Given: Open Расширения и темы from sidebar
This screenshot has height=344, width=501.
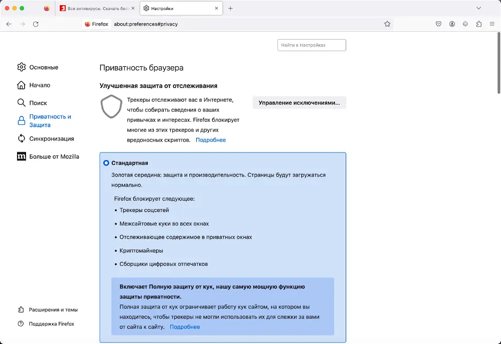Looking at the screenshot, I should click(53, 309).
